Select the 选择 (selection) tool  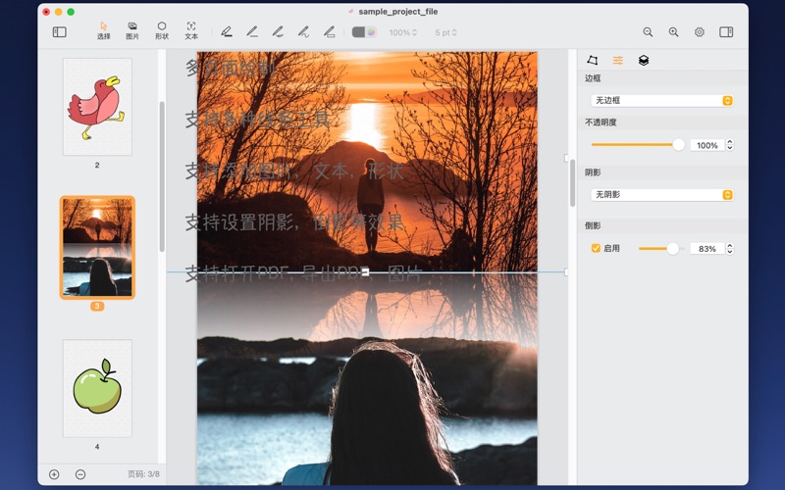point(104,30)
